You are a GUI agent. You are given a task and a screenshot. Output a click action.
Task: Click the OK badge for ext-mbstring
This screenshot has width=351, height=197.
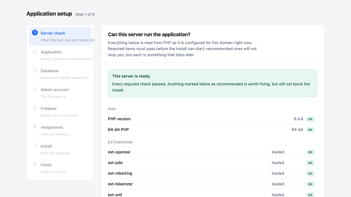(x=310, y=173)
